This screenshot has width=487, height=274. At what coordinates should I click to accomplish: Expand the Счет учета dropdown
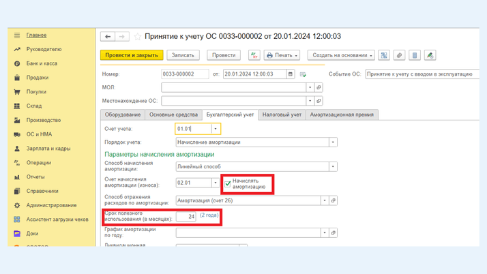(216, 129)
